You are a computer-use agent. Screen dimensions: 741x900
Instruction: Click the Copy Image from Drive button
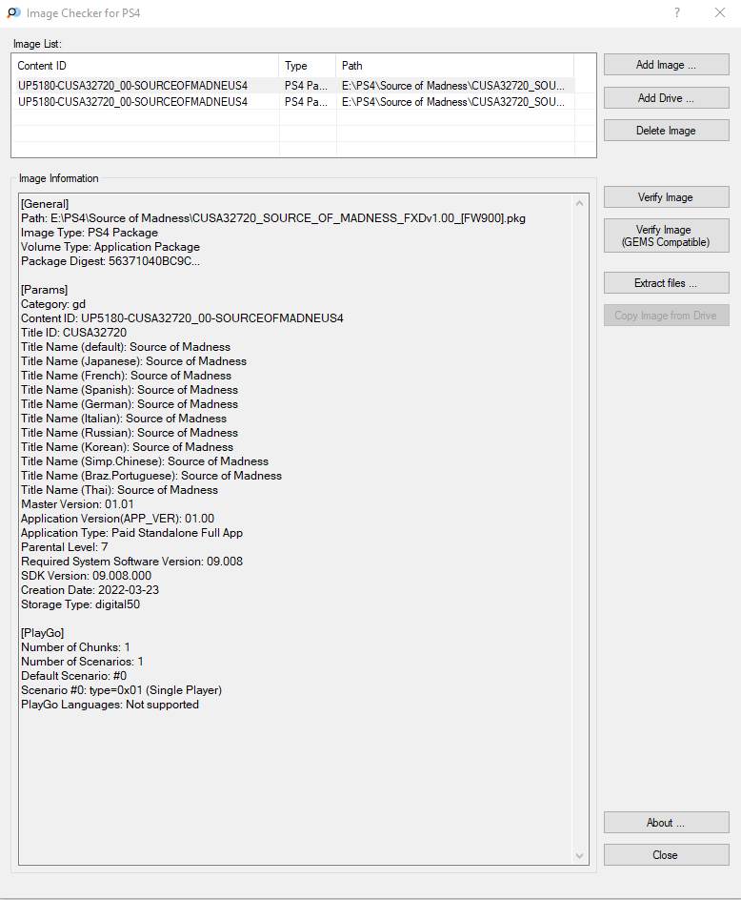point(666,316)
